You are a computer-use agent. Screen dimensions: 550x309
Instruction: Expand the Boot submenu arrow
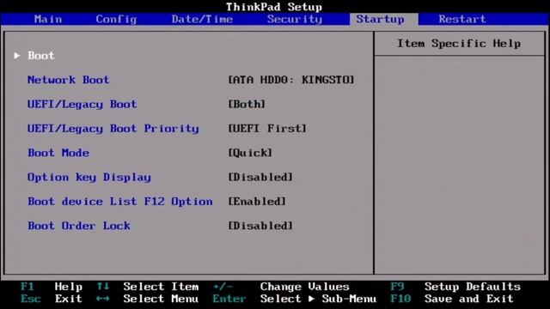(17, 55)
